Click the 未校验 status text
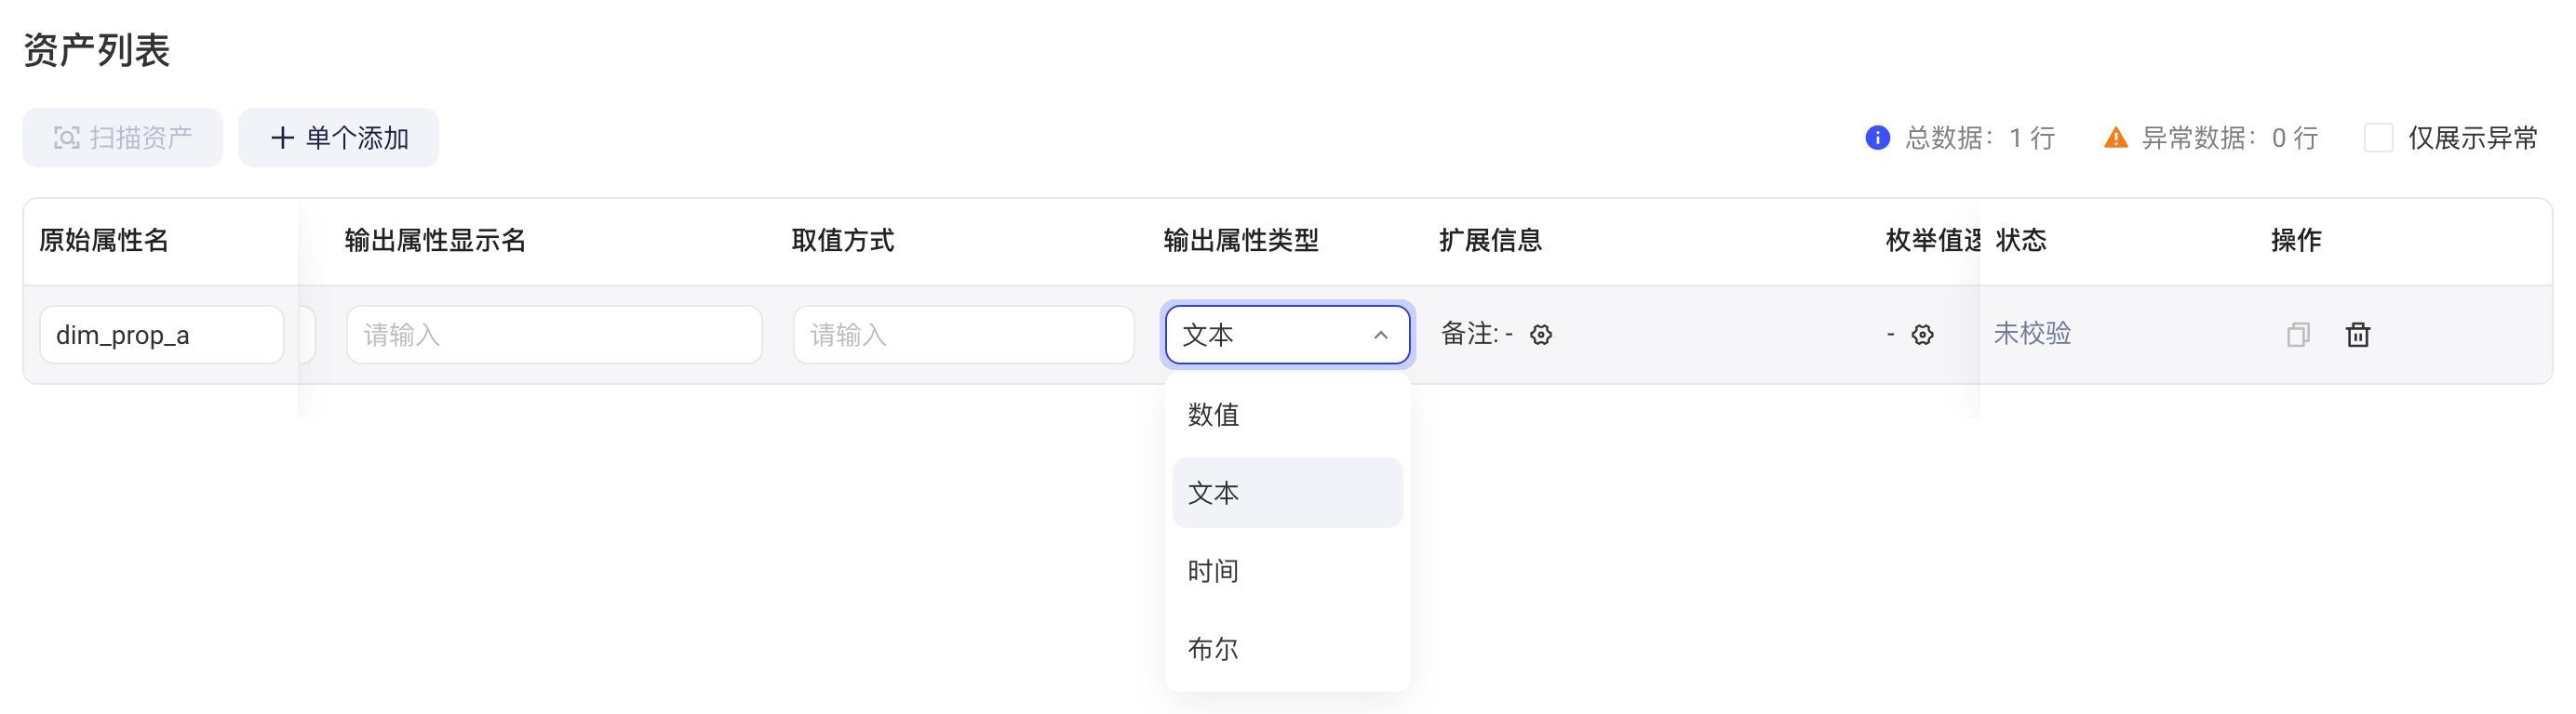 2032,334
